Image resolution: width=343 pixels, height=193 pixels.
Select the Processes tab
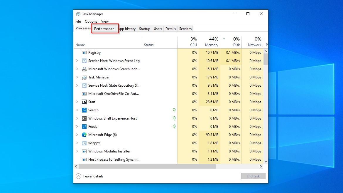83,28
